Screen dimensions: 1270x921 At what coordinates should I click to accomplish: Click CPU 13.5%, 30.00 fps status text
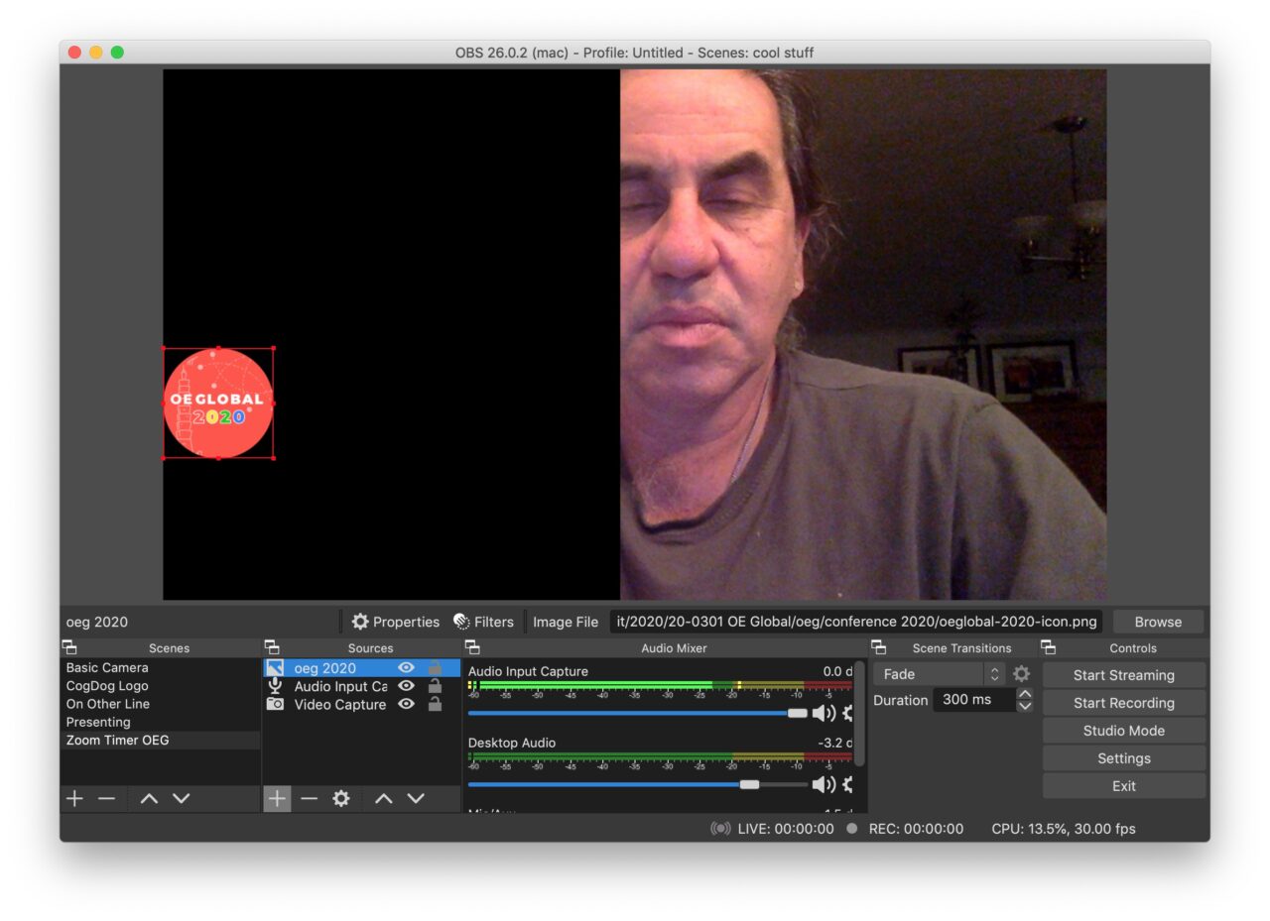pos(1064,829)
